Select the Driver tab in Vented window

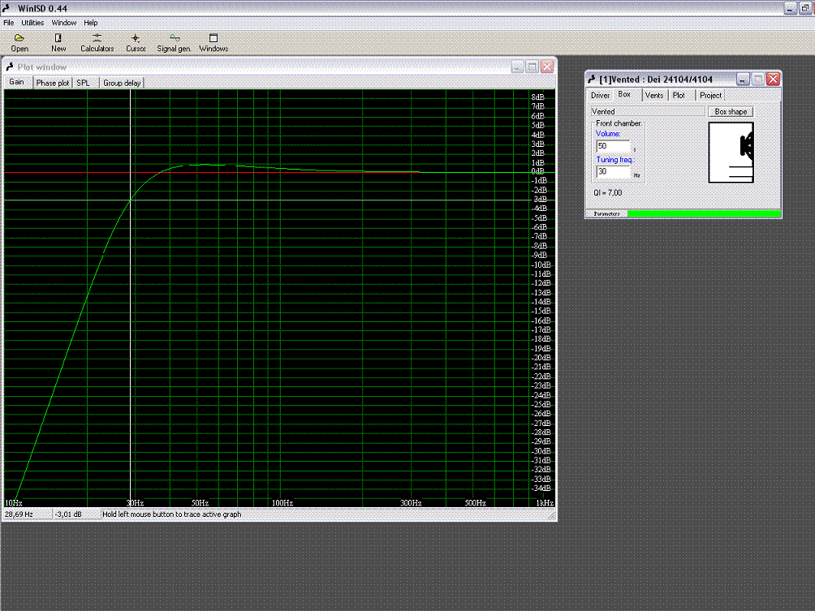600,96
